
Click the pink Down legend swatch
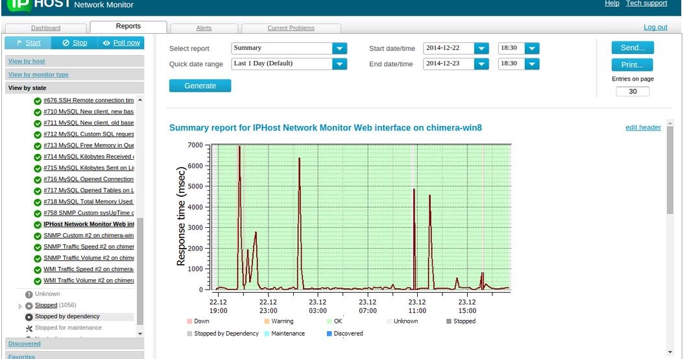click(189, 321)
